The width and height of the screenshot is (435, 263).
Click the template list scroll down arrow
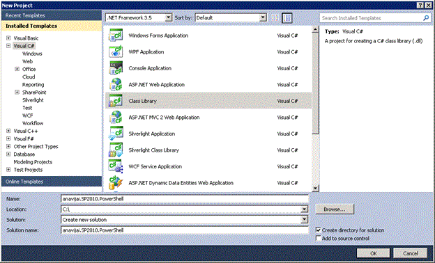(x=315, y=189)
